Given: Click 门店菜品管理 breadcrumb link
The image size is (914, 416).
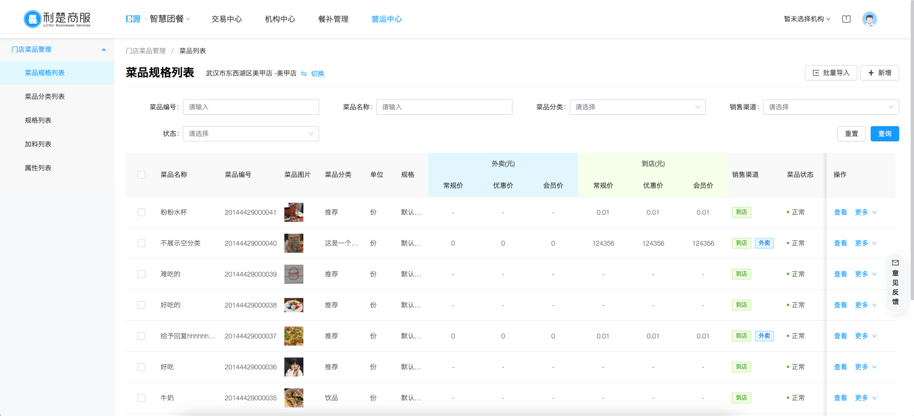Looking at the screenshot, I should (146, 51).
